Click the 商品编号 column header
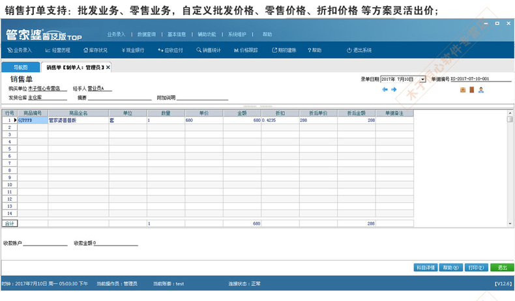 [33, 113]
